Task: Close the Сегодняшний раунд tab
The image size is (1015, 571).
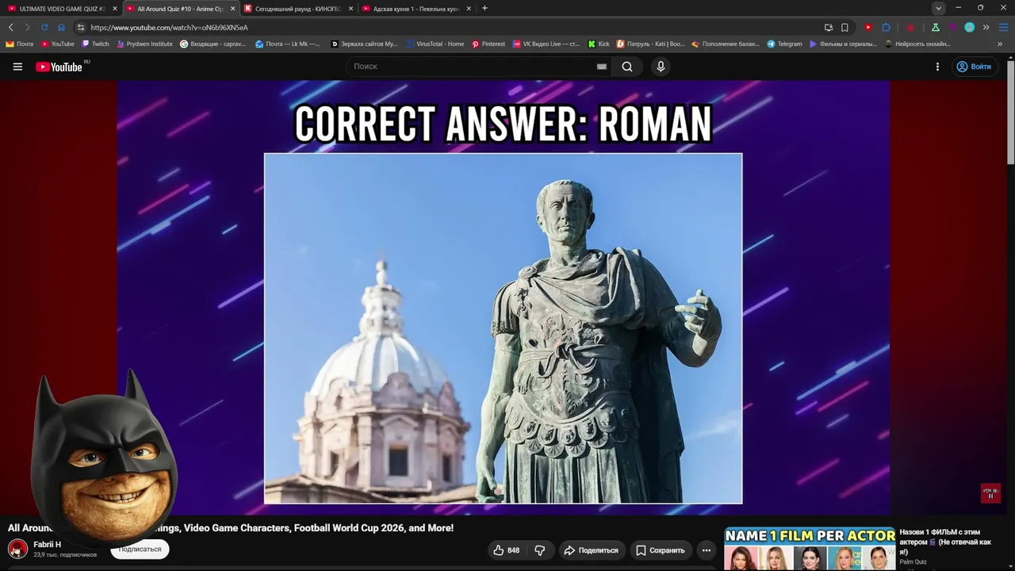Action: point(350,9)
